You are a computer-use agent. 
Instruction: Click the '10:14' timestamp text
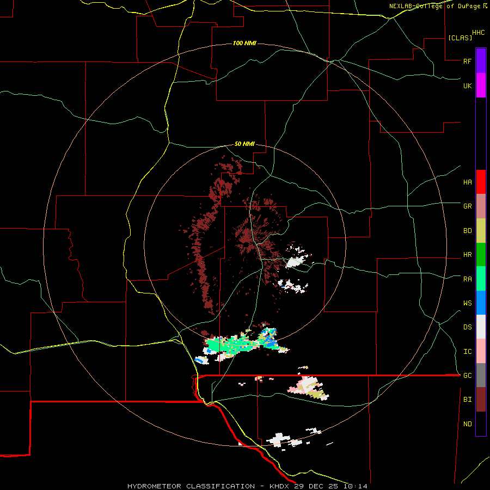coord(355,486)
